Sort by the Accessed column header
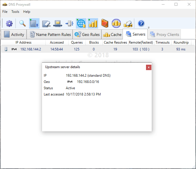This screenshot has width=196, height=169. tap(57, 42)
